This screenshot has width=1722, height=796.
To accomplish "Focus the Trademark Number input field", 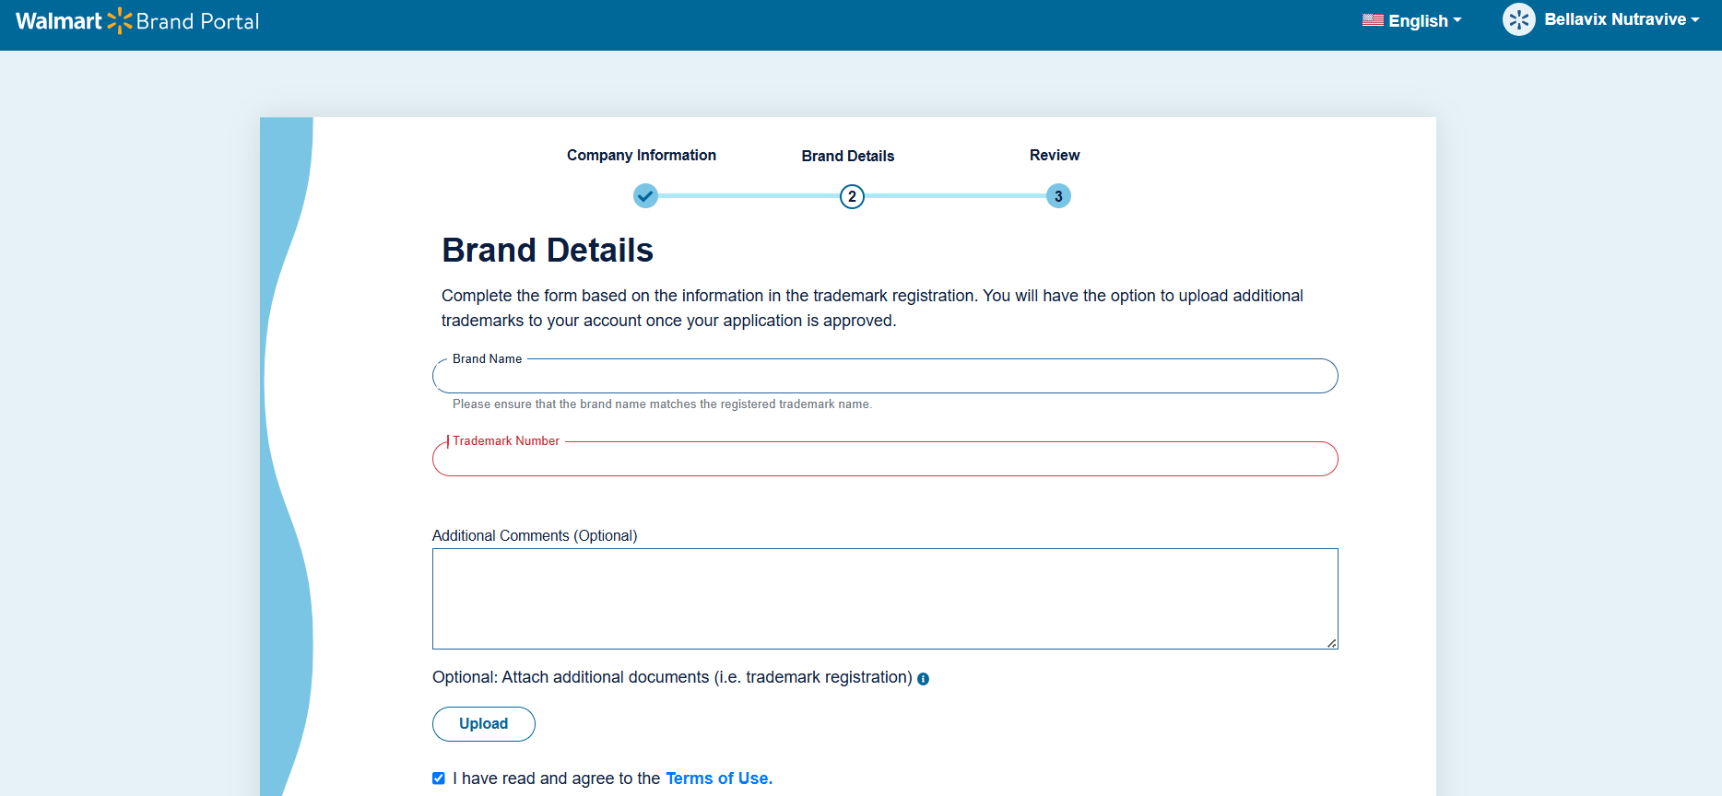I will pyautogui.click(x=885, y=459).
